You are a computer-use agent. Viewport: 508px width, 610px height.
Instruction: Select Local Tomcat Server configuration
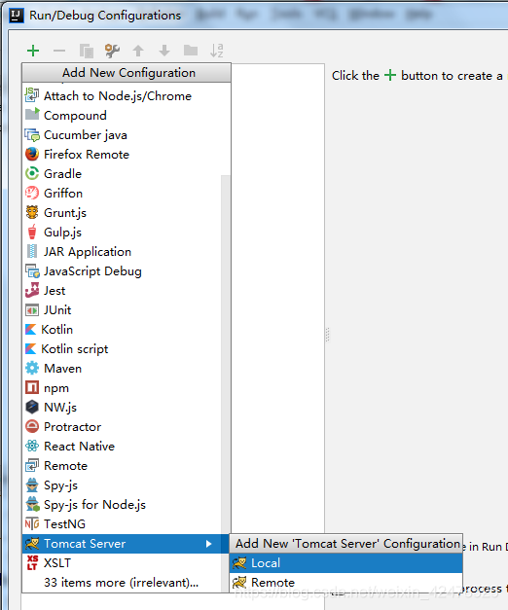pyautogui.click(x=345, y=563)
